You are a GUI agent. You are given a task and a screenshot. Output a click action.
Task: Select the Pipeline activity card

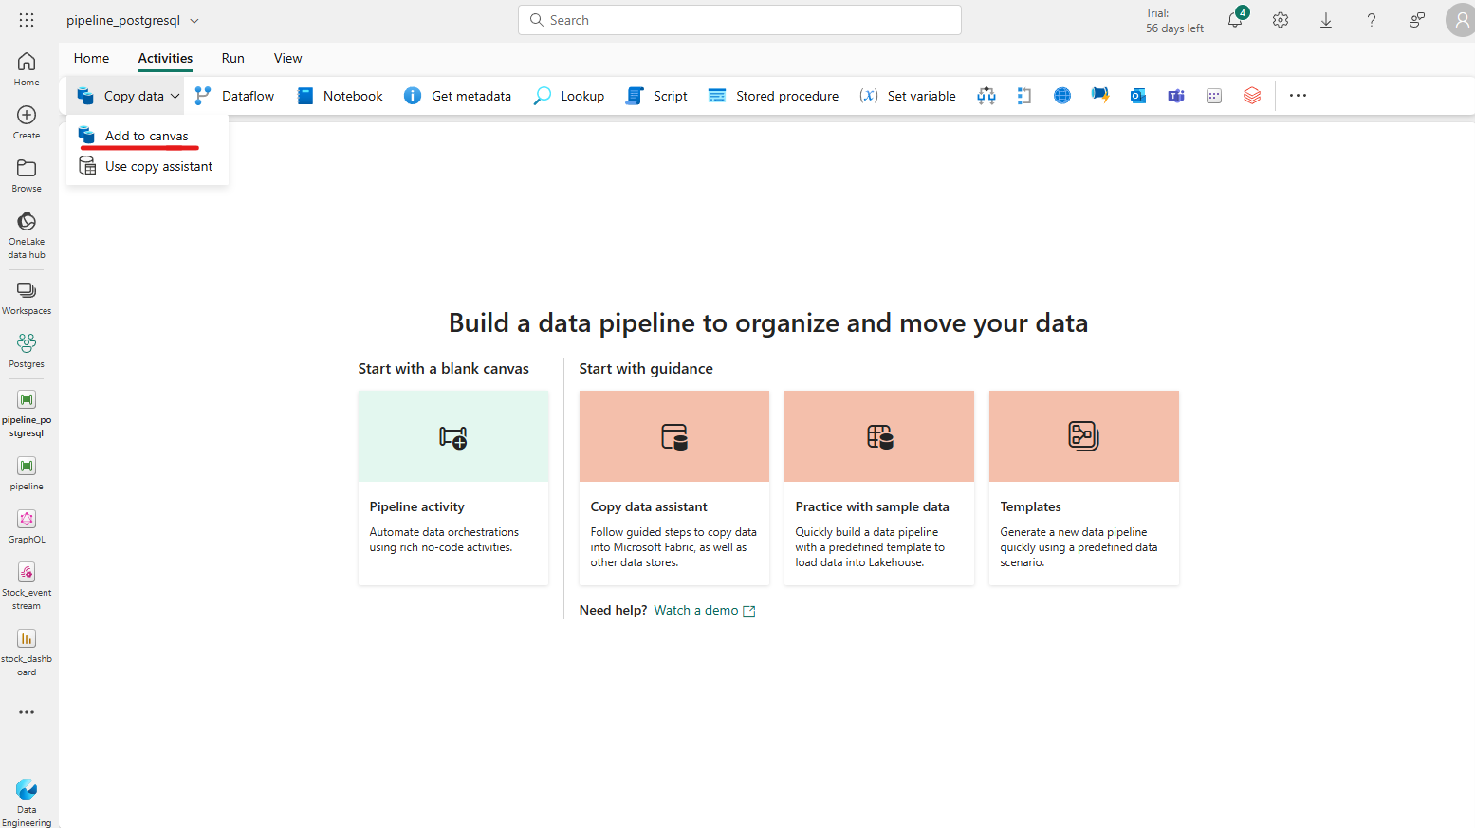point(453,488)
